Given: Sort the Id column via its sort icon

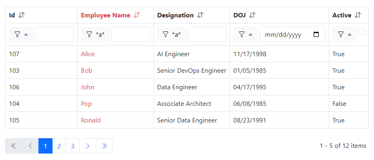Looking at the screenshot, I should point(21,15).
